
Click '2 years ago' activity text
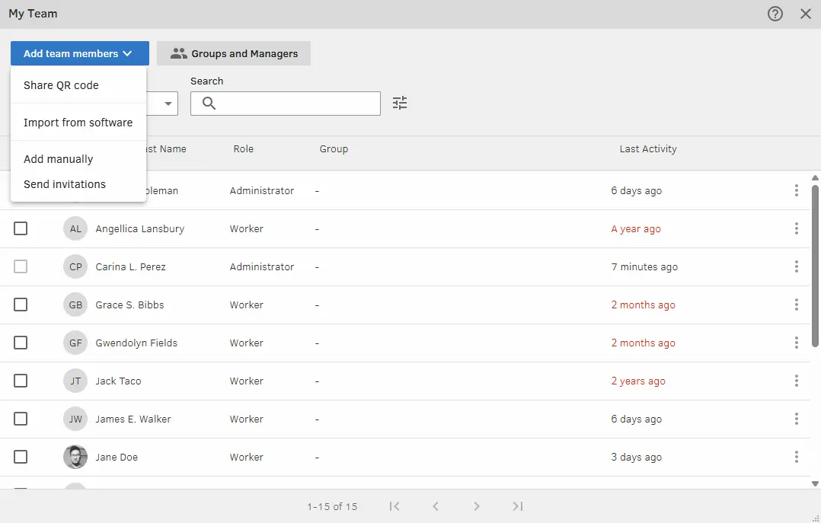coord(637,381)
